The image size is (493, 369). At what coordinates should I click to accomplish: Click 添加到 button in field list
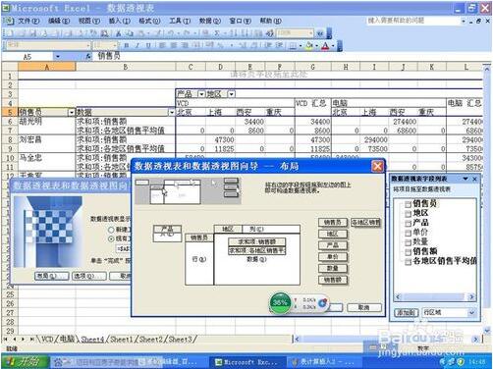coord(406,313)
